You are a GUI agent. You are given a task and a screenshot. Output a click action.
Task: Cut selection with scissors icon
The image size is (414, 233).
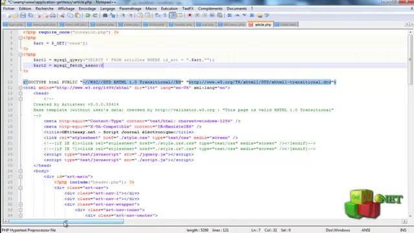[63, 16]
